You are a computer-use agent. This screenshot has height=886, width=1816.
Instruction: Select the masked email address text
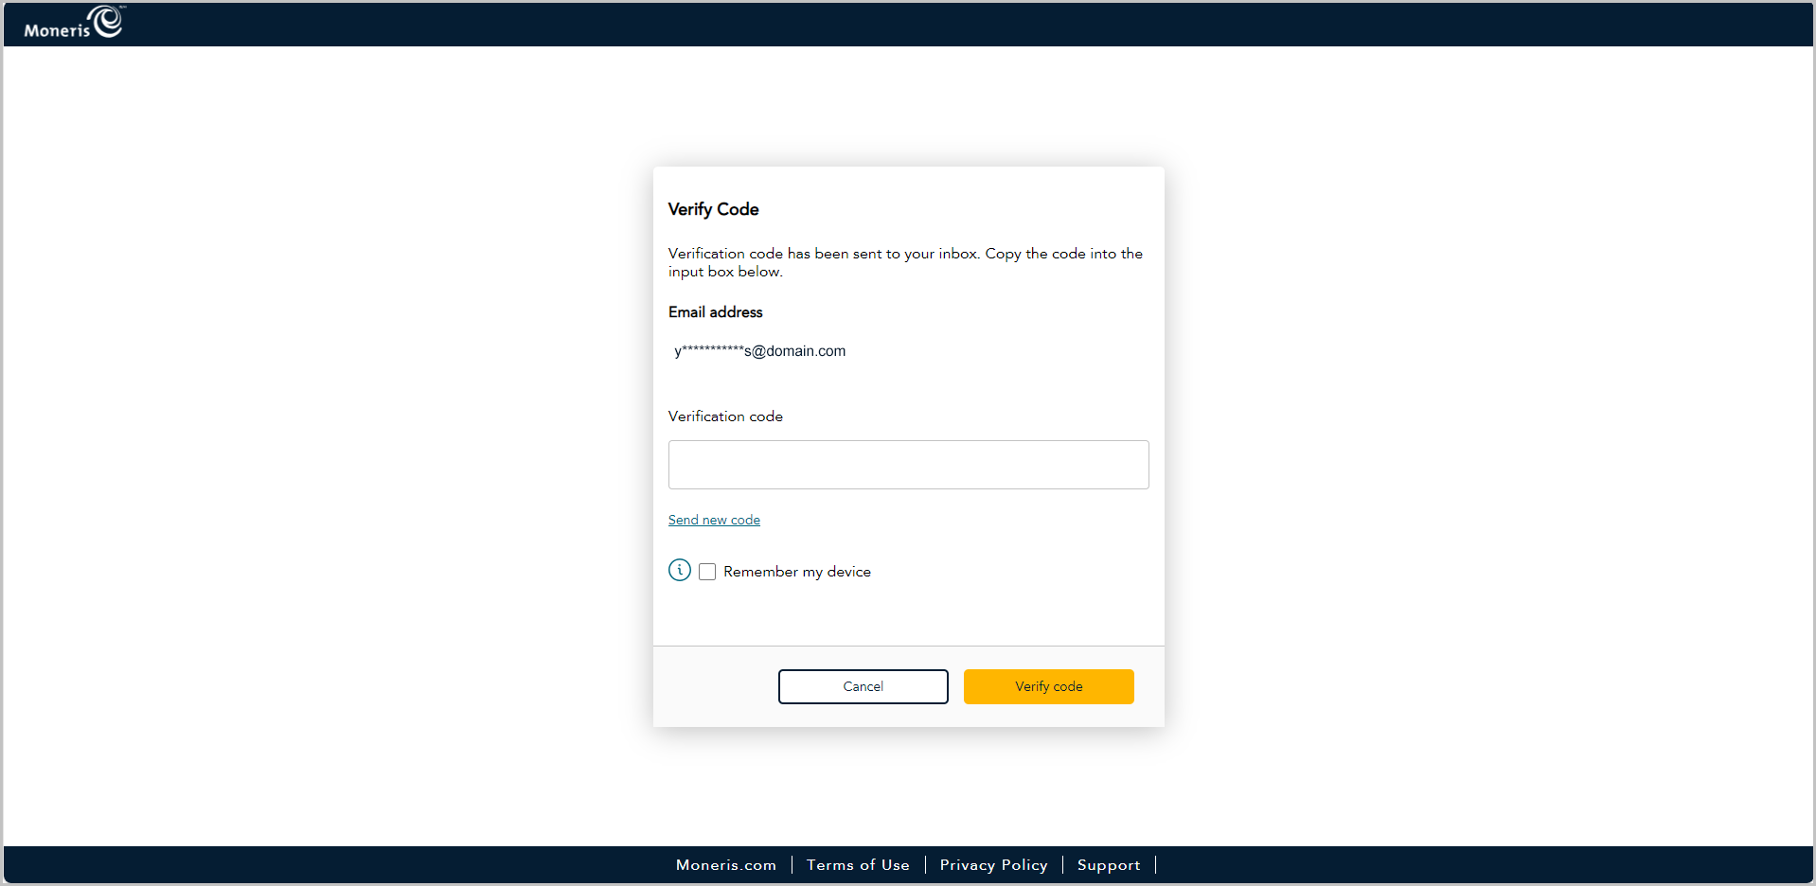pos(759,351)
